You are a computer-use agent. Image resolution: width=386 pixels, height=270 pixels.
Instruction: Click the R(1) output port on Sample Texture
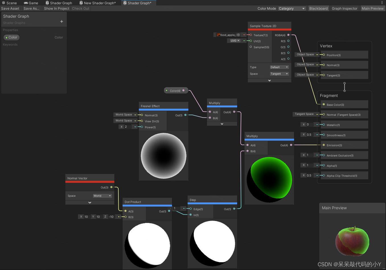click(288, 41)
